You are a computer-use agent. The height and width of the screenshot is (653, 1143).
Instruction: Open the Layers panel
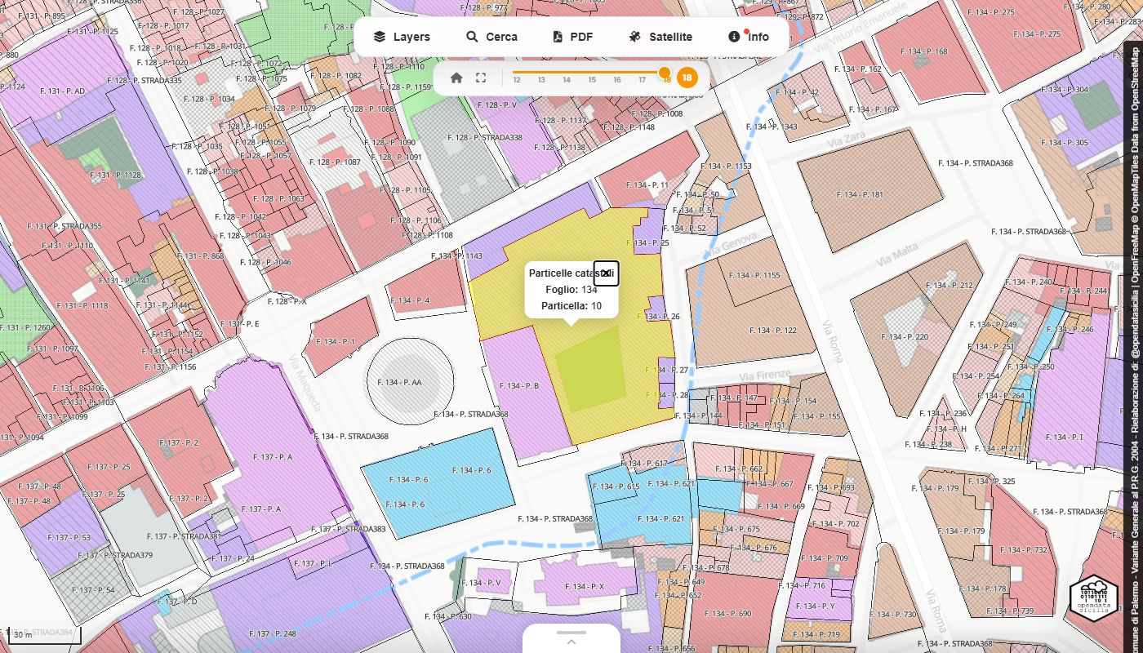(x=402, y=37)
